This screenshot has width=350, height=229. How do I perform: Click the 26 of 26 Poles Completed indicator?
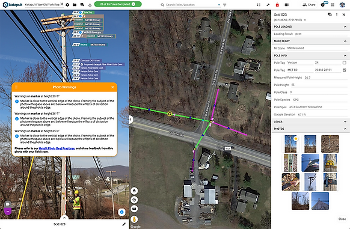pos(118,4)
